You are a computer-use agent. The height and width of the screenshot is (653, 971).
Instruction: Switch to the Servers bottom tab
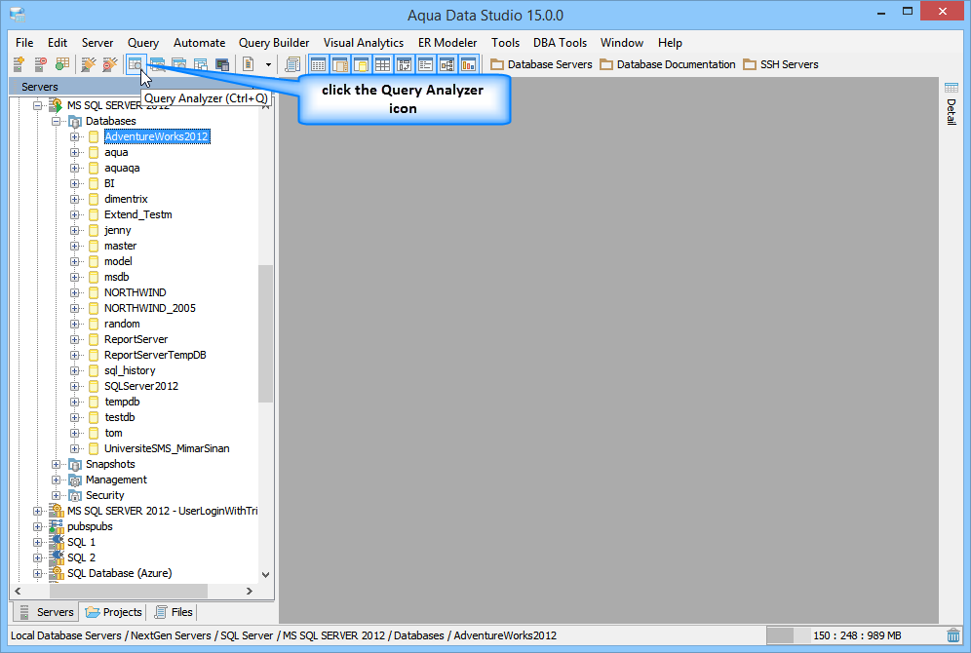(47, 612)
